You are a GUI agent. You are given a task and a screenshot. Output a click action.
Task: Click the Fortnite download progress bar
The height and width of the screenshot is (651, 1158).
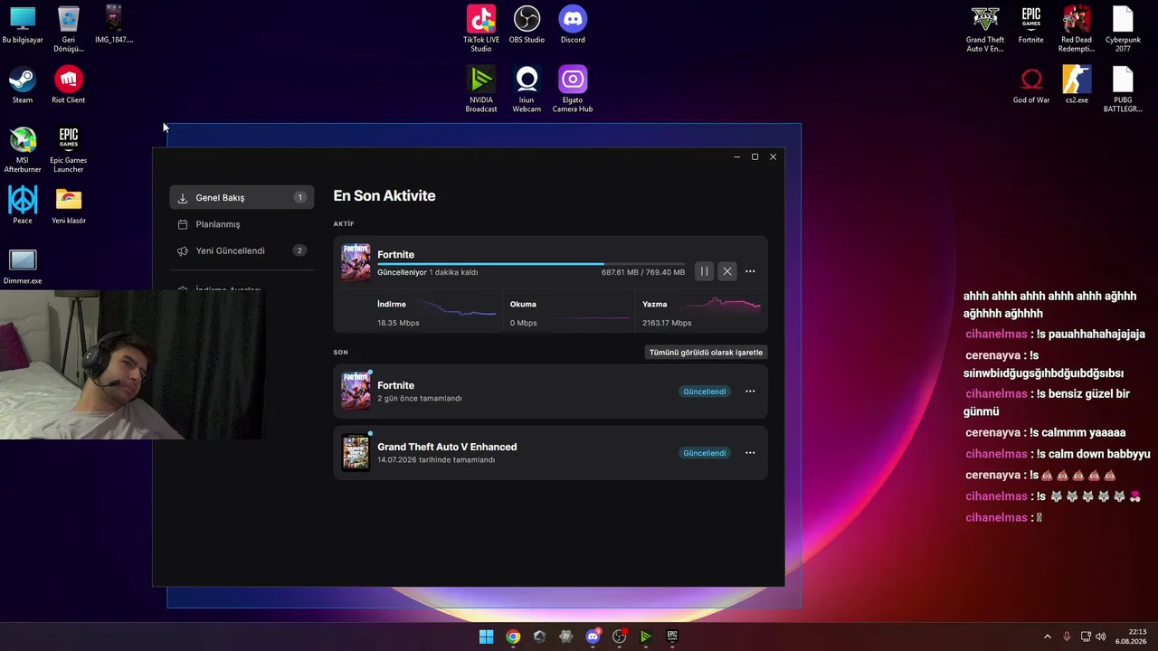click(531, 264)
